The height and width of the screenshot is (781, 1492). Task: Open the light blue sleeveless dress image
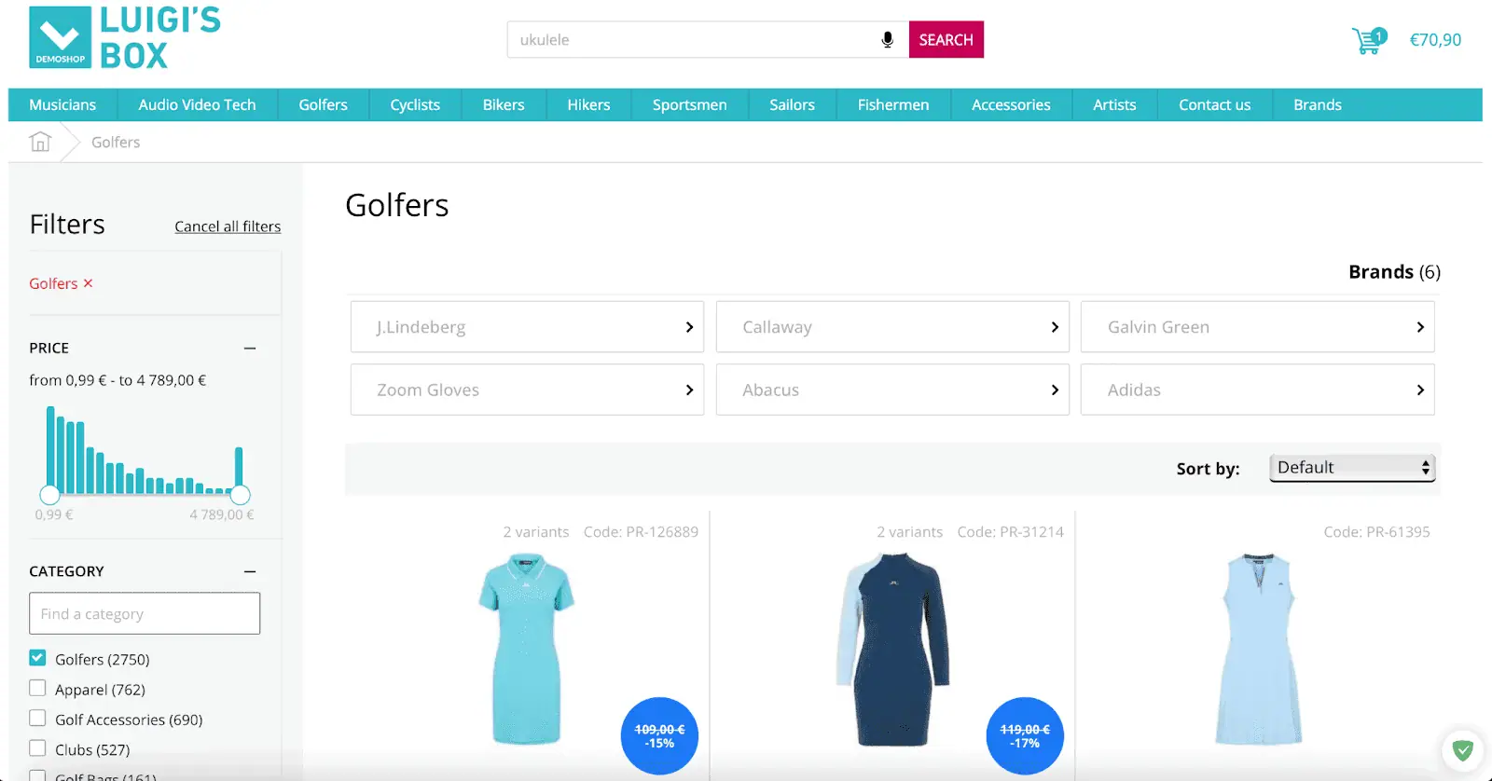tap(1258, 649)
